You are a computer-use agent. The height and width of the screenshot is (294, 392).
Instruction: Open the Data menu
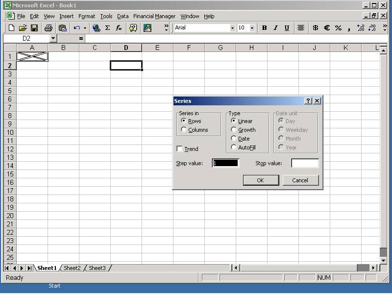coord(122,16)
